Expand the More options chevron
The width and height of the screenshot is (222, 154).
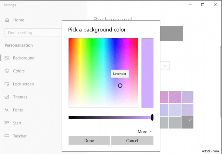(x=151, y=132)
